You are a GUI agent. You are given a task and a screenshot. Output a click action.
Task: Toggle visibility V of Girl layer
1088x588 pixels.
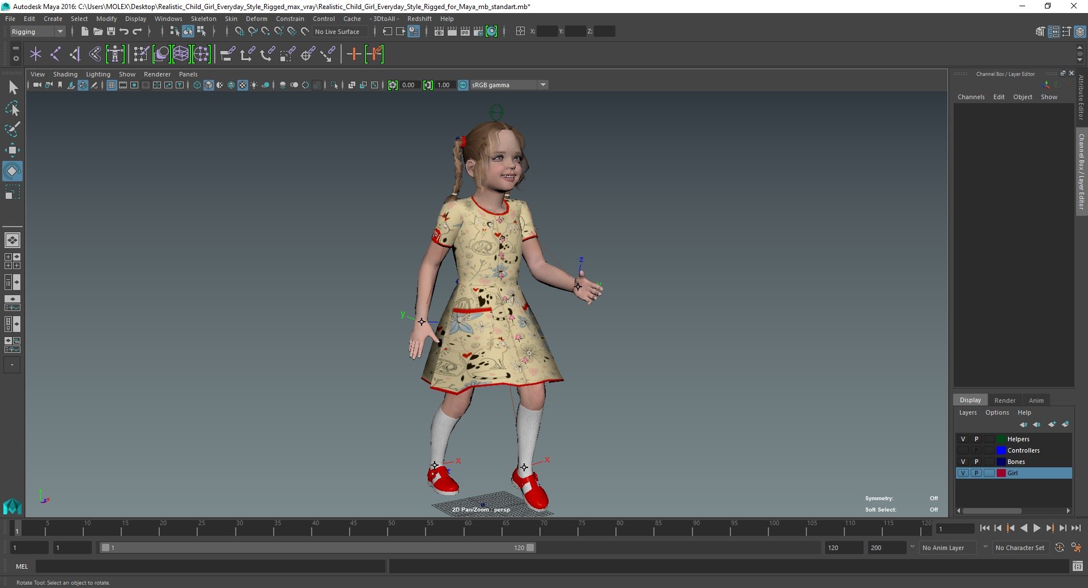[x=963, y=473]
